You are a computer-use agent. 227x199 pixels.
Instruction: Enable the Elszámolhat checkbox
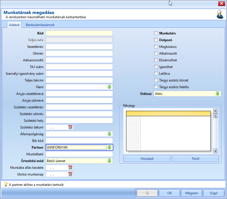tap(156, 60)
